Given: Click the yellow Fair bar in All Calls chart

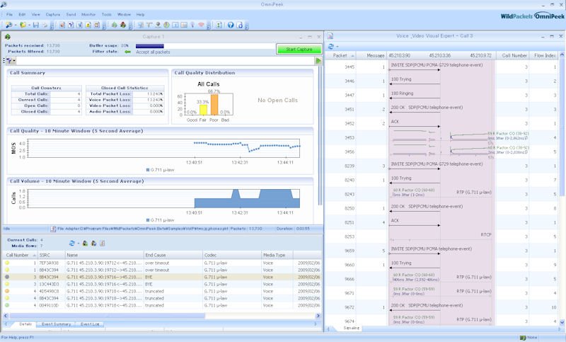Looking at the screenshot, I should click(x=203, y=110).
